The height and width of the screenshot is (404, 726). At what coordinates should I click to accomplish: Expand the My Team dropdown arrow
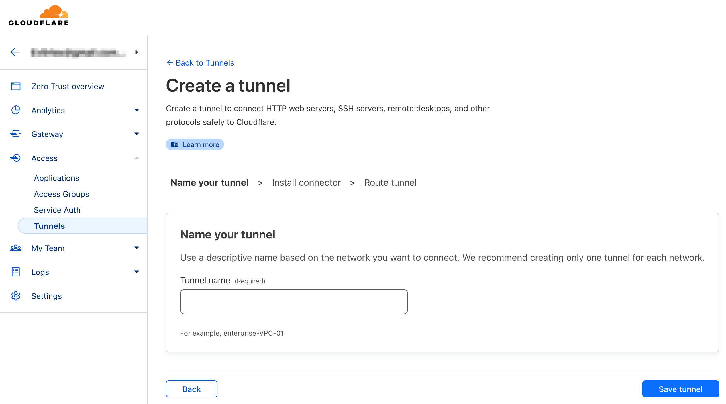pyautogui.click(x=137, y=248)
